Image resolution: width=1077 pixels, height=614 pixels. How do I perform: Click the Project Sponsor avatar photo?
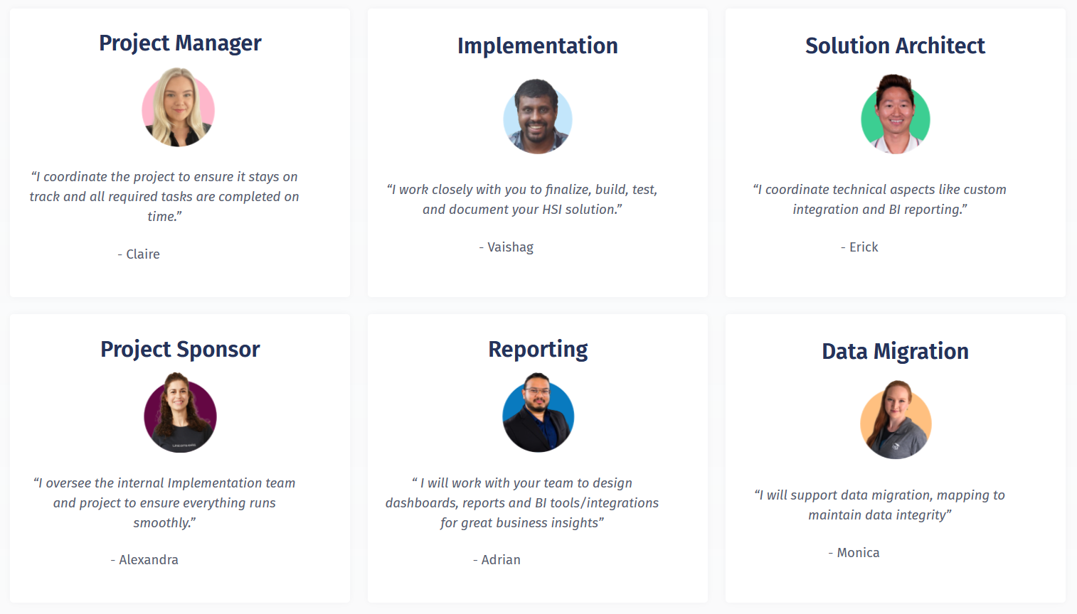point(180,414)
